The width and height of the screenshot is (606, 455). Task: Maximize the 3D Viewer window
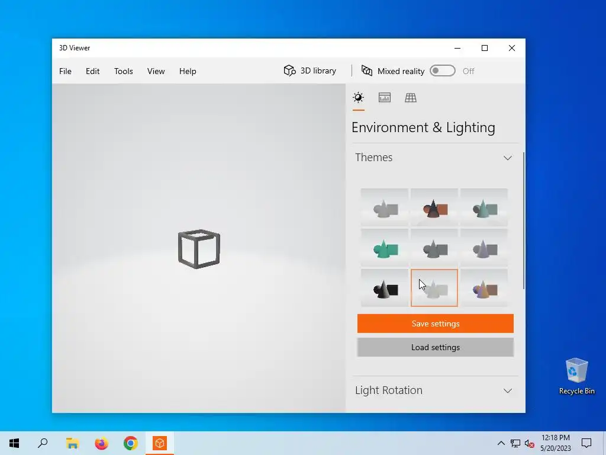(485, 48)
